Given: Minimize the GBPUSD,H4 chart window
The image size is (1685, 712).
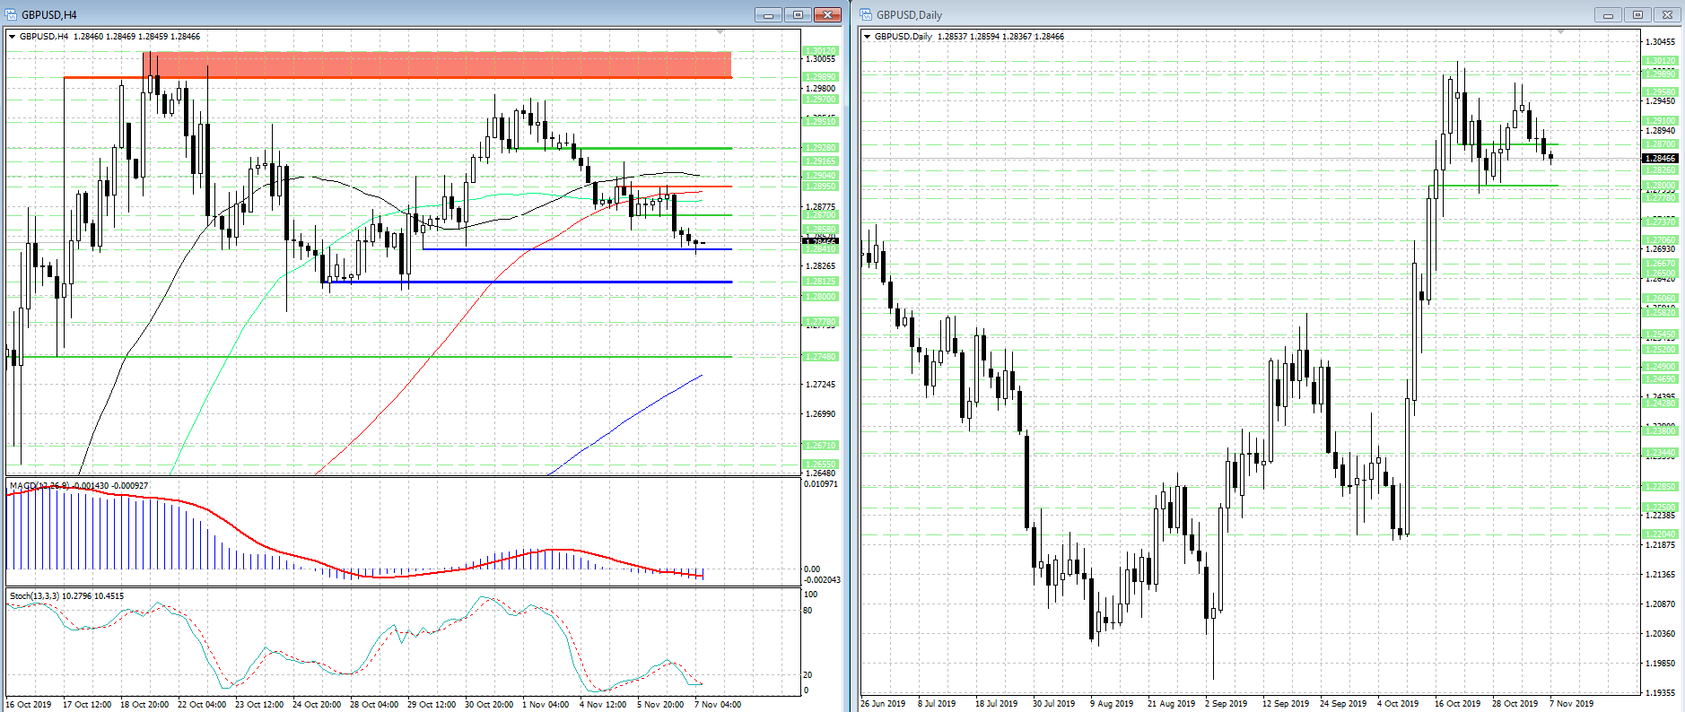Looking at the screenshot, I should 768,14.
